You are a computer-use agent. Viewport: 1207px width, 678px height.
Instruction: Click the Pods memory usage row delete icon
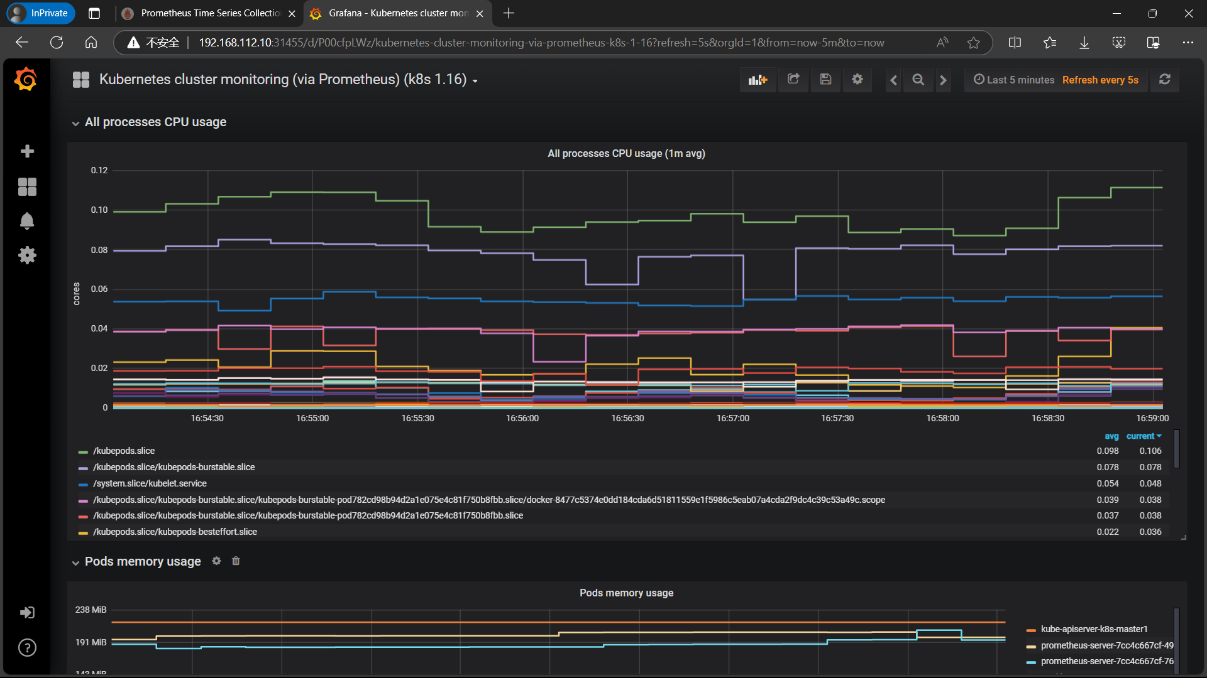pyautogui.click(x=236, y=561)
